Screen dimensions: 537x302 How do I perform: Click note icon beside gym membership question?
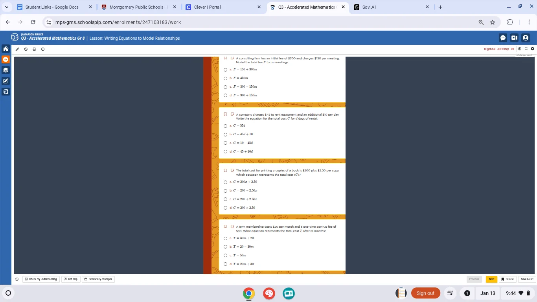232,226
